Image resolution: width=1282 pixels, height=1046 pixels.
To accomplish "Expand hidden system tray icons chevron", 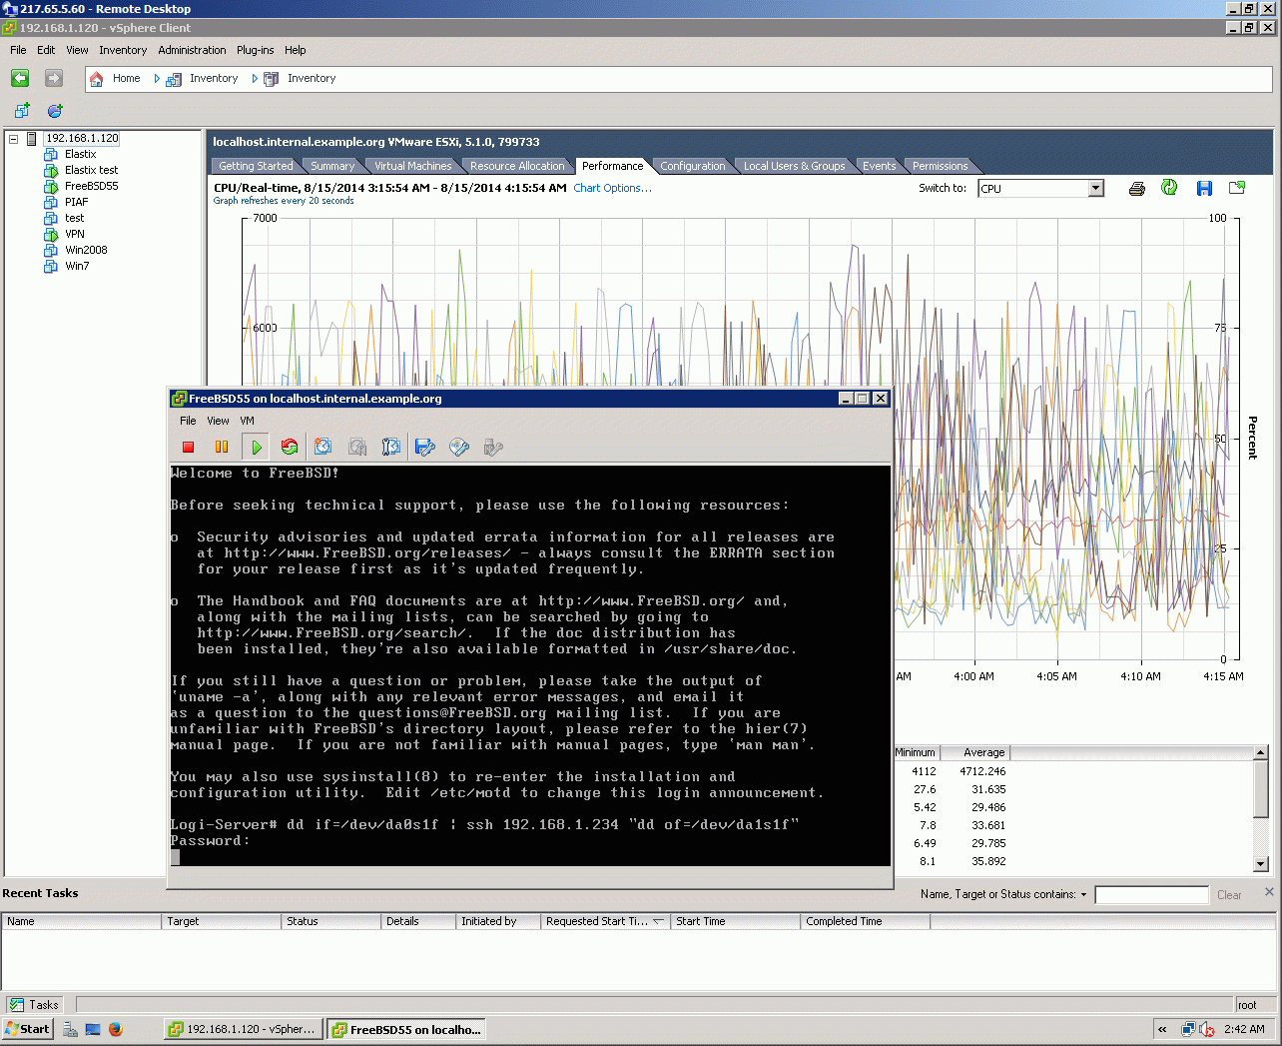I will (1162, 1029).
